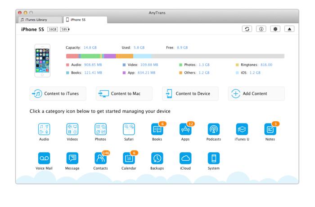This screenshot has width=315, height=207.
Task: Open the Podcasts category icon
Action: [214, 129]
